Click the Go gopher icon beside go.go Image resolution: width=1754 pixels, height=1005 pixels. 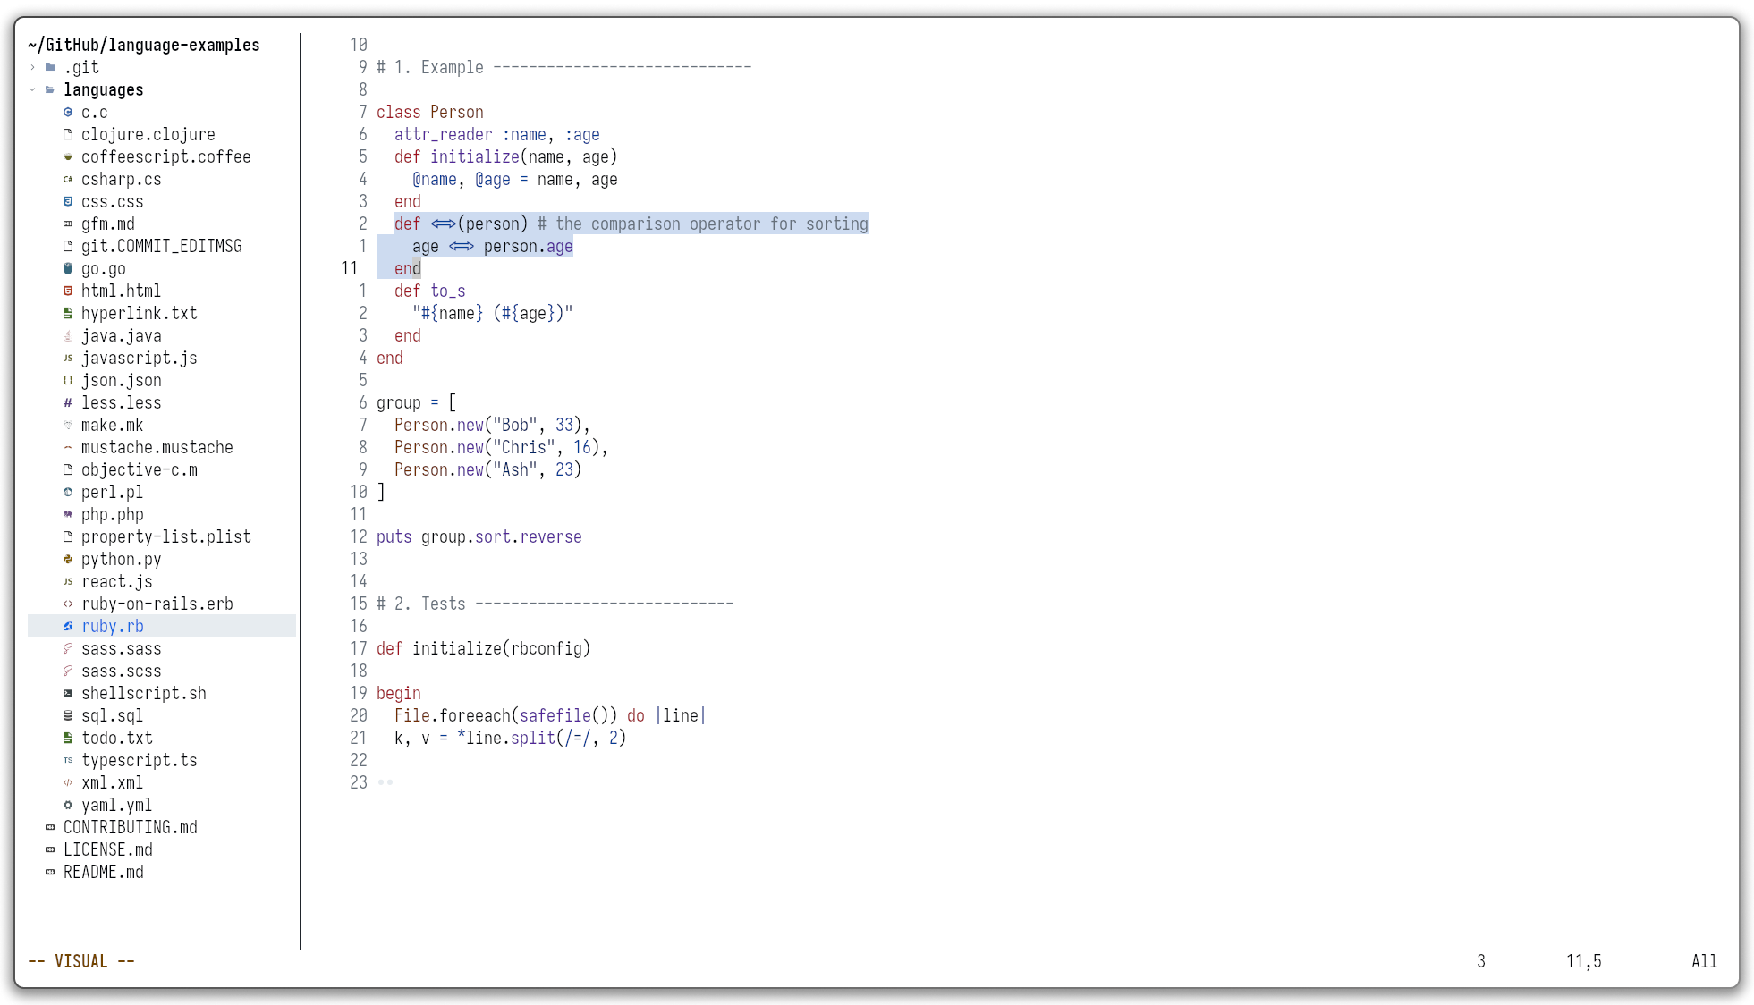point(68,268)
